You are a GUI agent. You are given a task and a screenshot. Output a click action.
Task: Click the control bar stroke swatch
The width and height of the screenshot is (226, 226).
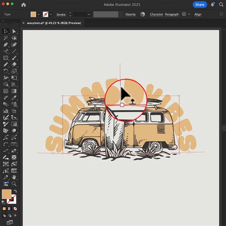[x=45, y=14]
